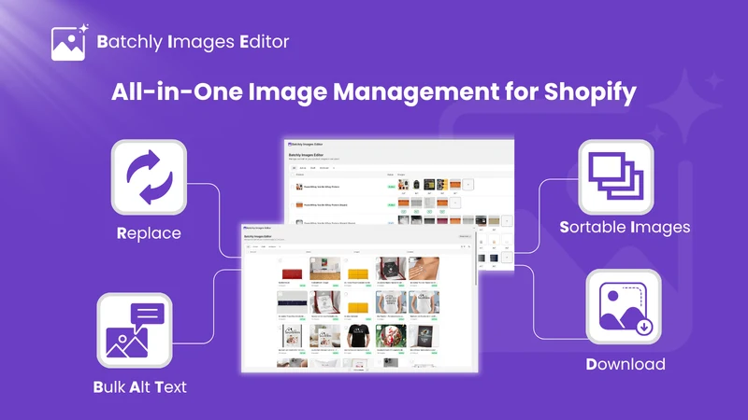Click the Bulk Alt Text label
The height and width of the screenshot is (420, 748).
click(139, 386)
